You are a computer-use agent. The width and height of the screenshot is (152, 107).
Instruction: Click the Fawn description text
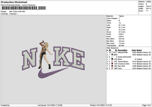120,68
